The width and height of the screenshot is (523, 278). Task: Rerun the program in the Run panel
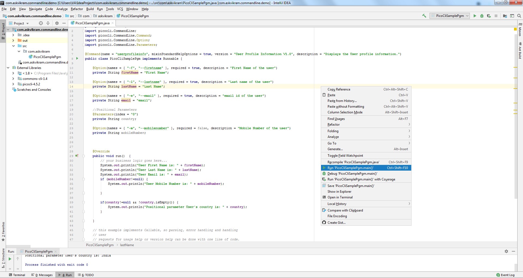10,259
